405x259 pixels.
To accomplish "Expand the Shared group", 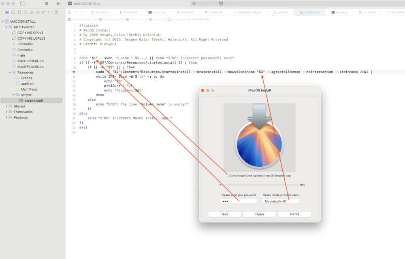I will tap(6, 106).
